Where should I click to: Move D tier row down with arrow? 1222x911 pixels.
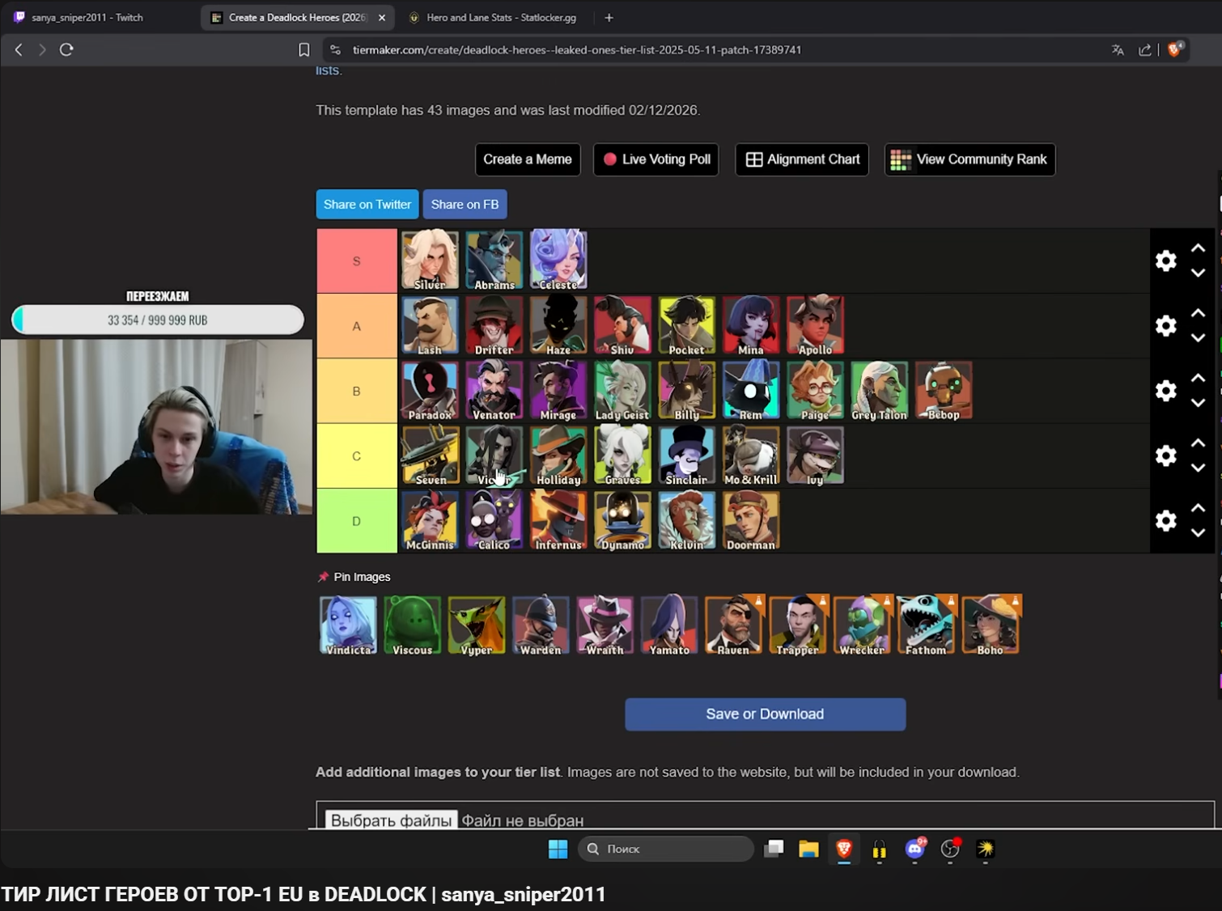[1199, 533]
